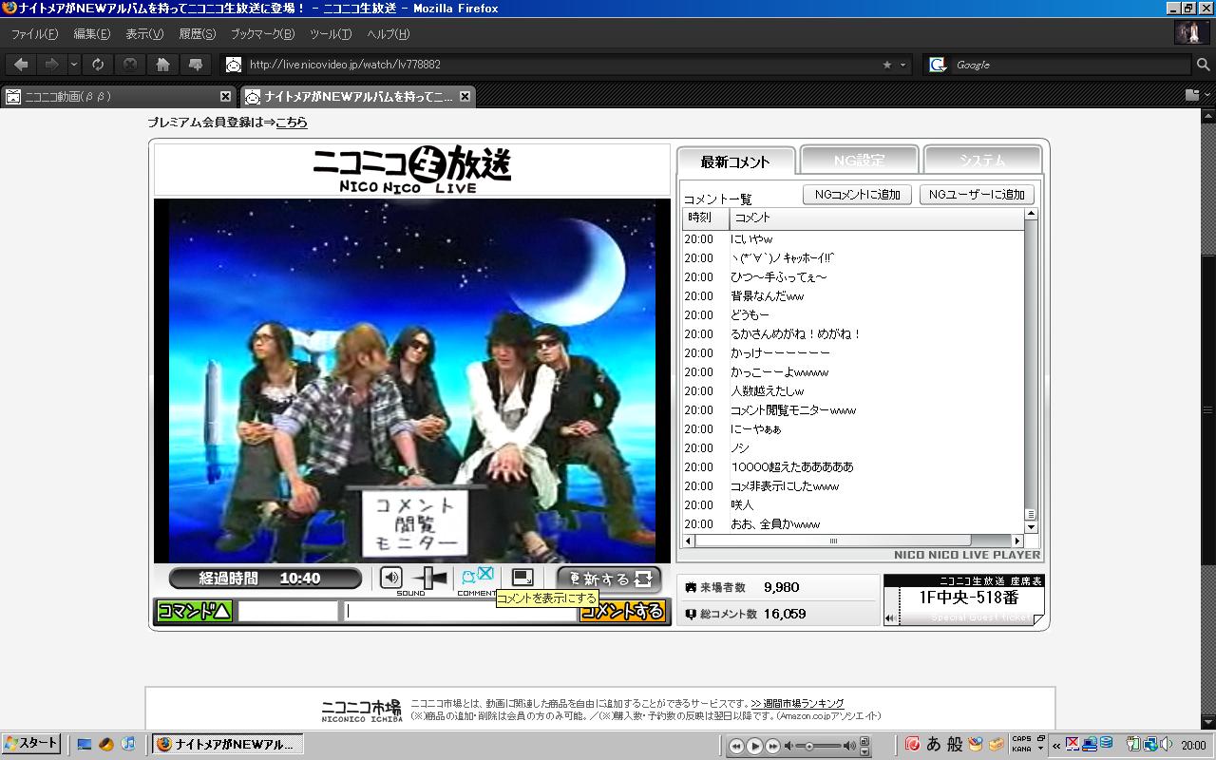Reload the current page
The width and height of the screenshot is (1216, 760).
[x=98, y=65]
